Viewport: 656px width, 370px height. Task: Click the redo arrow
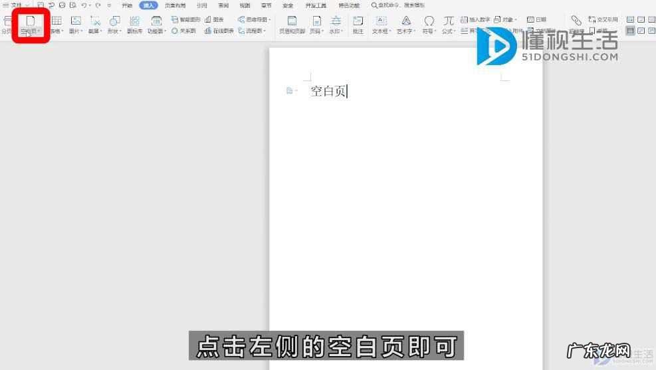98,5
